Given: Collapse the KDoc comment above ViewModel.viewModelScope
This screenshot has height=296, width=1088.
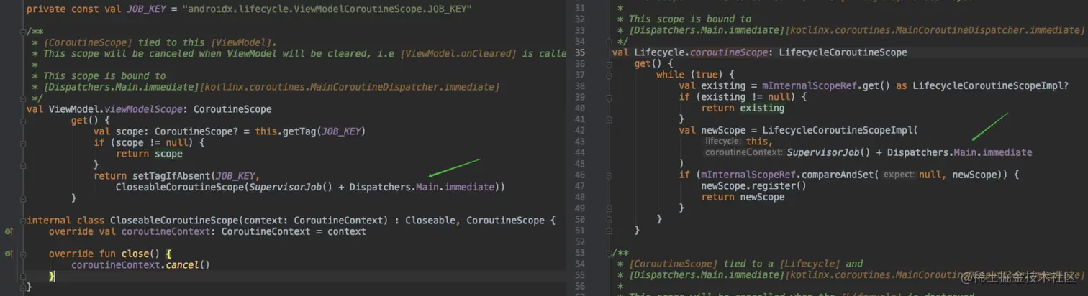Looking at the screenshot, I should coord(24,32).
